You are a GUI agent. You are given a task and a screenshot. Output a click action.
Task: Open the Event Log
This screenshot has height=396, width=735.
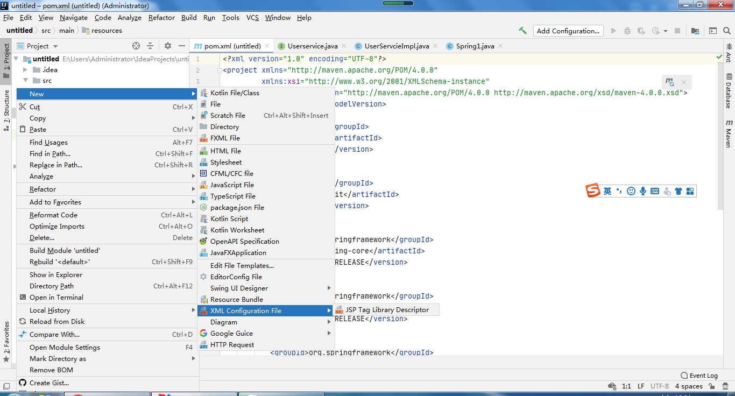pyautogui.click(x=699, y=376)
